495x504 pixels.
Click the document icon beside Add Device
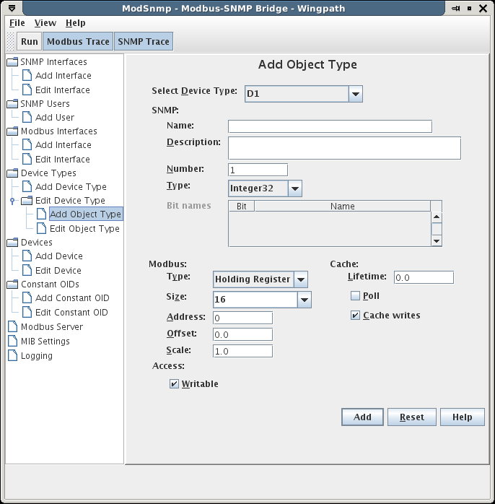pyautogui.click(x=27, y=256)
